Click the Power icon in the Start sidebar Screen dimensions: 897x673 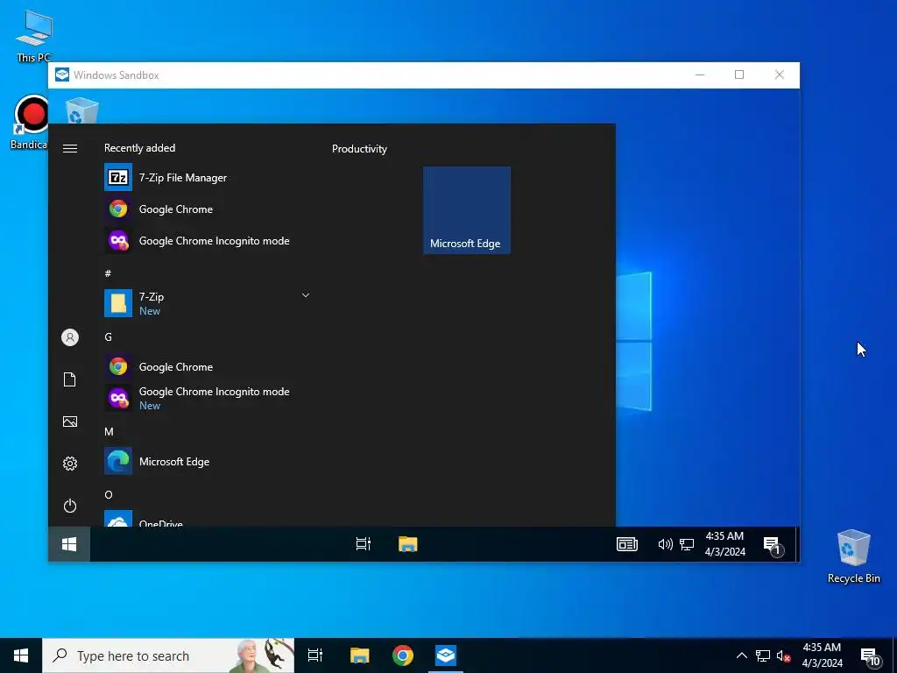pyautogui.click(x=70, y=506)
